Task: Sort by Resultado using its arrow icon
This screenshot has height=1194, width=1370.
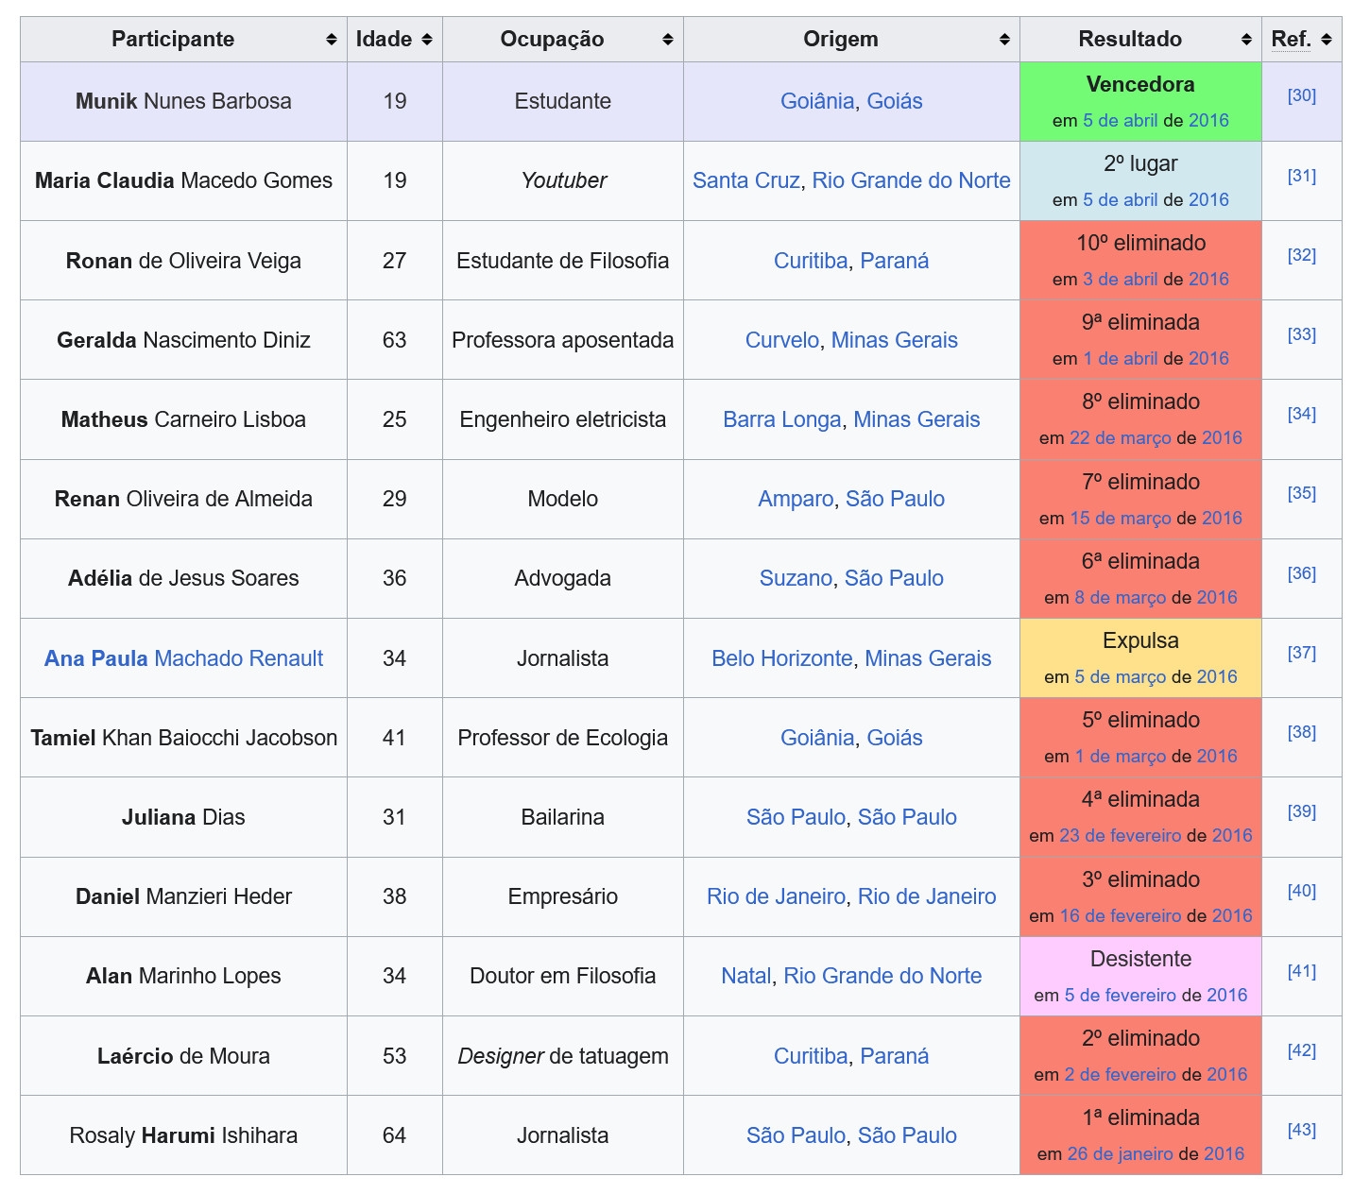Action: coord(1245,40)
